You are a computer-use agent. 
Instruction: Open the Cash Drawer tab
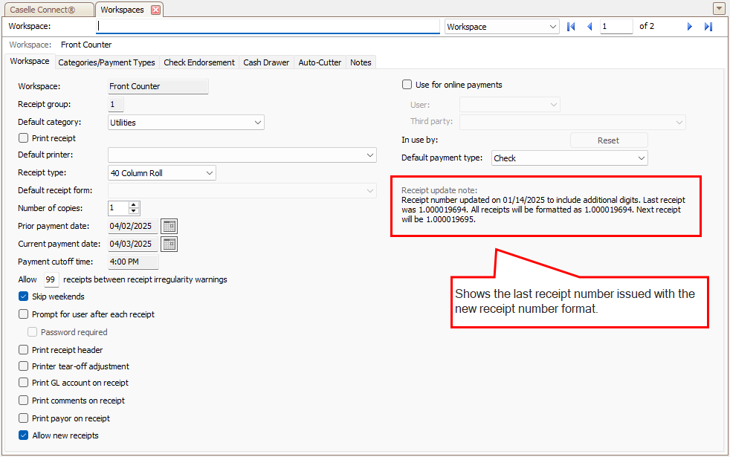pos(266,62)
